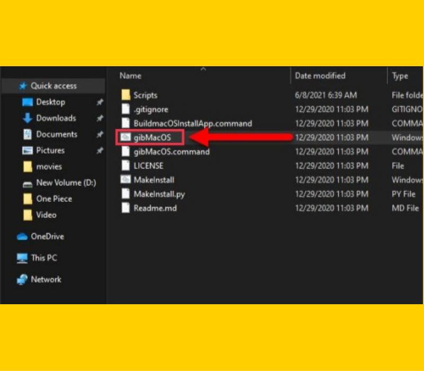
Task: Select the LICENSE file name
Action: point(148,165)
